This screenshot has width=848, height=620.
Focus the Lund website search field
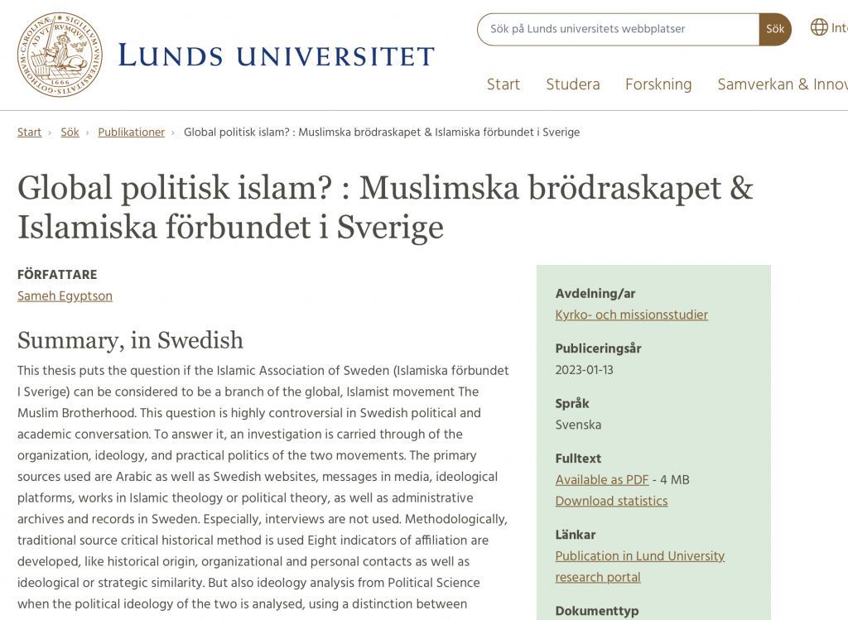tap(618, 29)
